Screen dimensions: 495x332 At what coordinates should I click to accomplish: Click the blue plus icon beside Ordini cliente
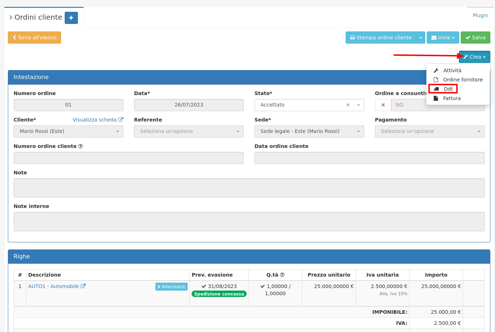pyautogui.click(x=71, y=18)
